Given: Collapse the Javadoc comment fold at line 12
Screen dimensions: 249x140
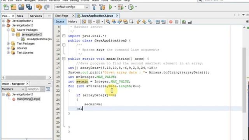Looking at the screenshot, I should [x=64, y=45].
